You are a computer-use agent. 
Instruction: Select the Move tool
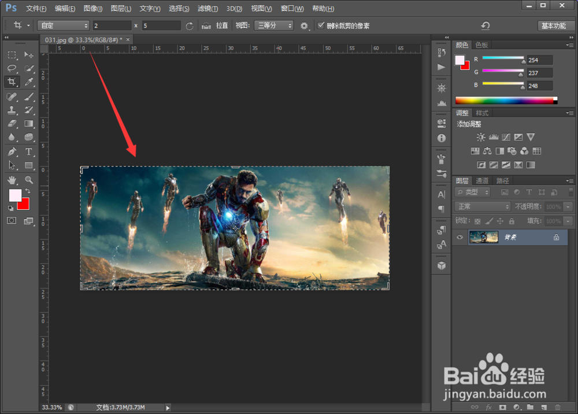tap(29, 55)
